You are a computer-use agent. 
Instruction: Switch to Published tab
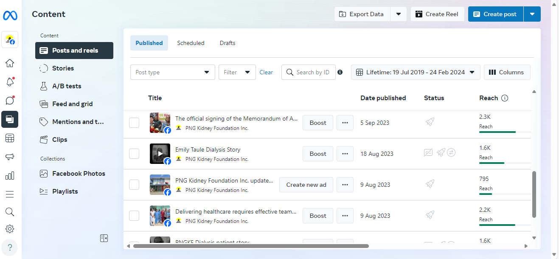149,43
